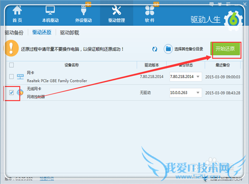The width and height of the screenshot is (249, 184).
Task: Click the 还原过程中请尽量不要操作电脑 notice text
Action: [x=72, y=49]
